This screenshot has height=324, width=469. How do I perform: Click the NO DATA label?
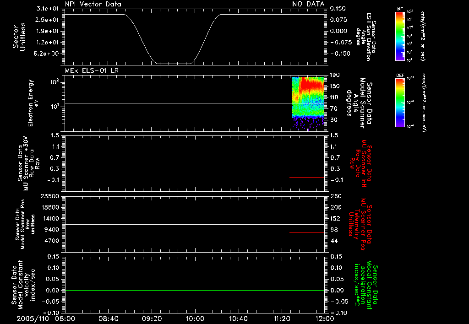[x=308, y=4]
